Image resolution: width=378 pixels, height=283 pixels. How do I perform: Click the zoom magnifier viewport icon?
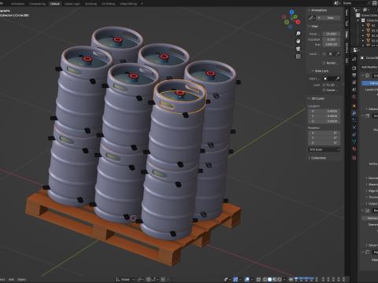point(298,34)
